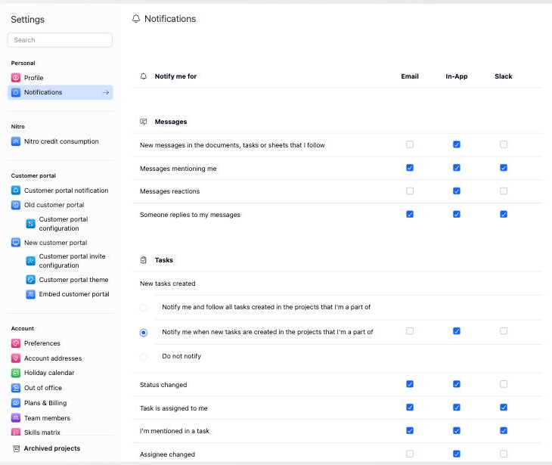Click the New tasks created label
This screenshot has height=465, width=552.
tap(168, 284)
